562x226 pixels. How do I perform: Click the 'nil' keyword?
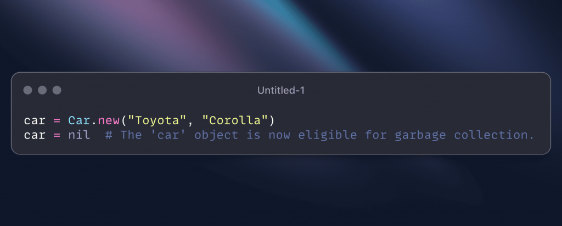click(x=79, y=135)
